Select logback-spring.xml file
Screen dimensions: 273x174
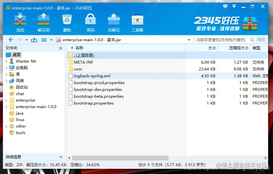pyautogui.click(x=168, y=76)
